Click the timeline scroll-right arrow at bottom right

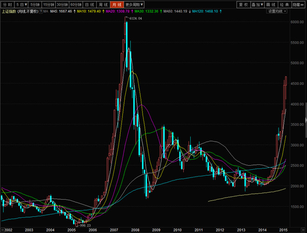[x=303, y=230]
